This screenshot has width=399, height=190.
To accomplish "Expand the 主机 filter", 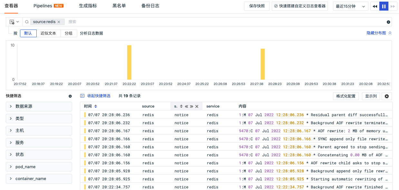I will 39,131.
